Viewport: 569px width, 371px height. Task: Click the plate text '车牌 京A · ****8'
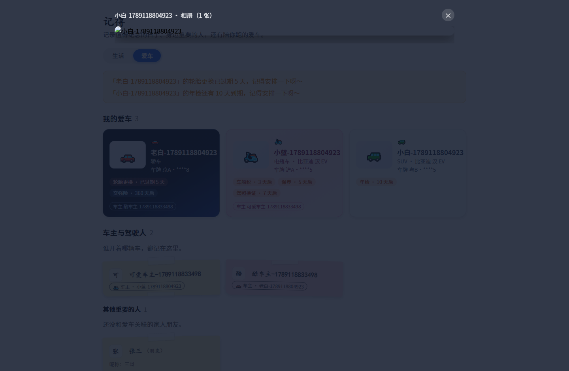click(x=170, y=170)
